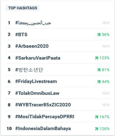Select the #SarkaruVaariPaata hashtag
This screenshot has height=136, width=115.
click(x=38, y=58)
